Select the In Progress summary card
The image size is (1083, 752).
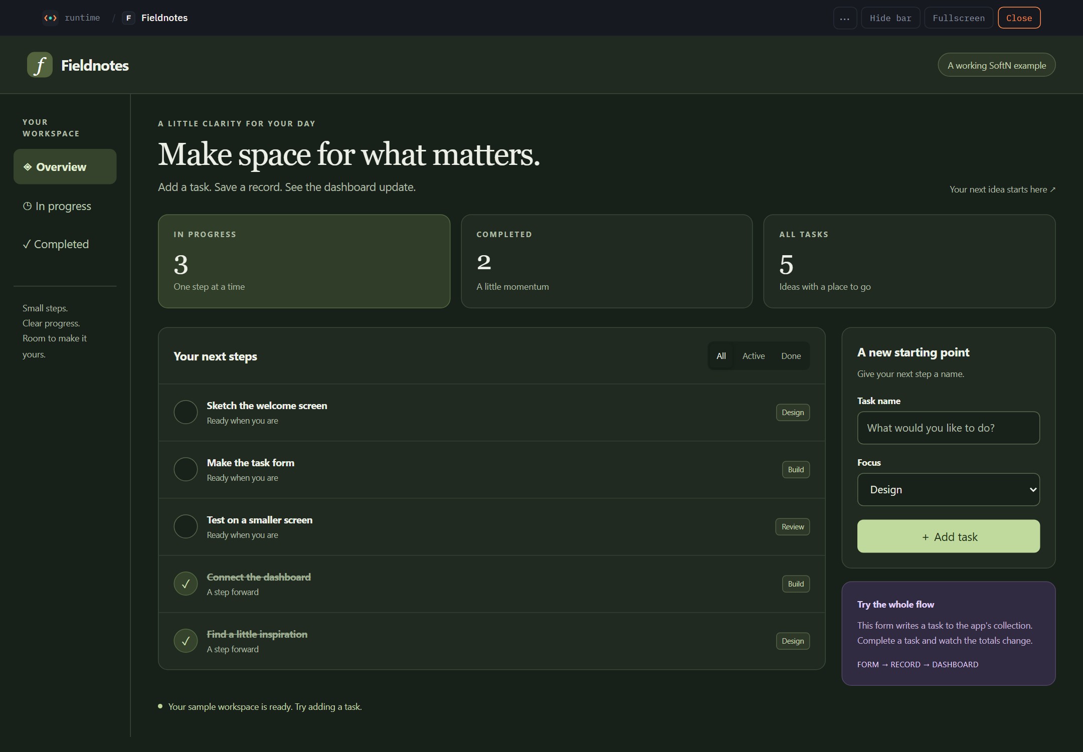coord(304,261)
